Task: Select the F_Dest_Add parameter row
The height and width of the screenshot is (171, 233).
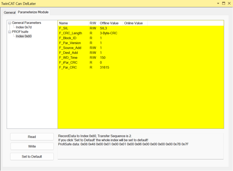Action: 141,53
